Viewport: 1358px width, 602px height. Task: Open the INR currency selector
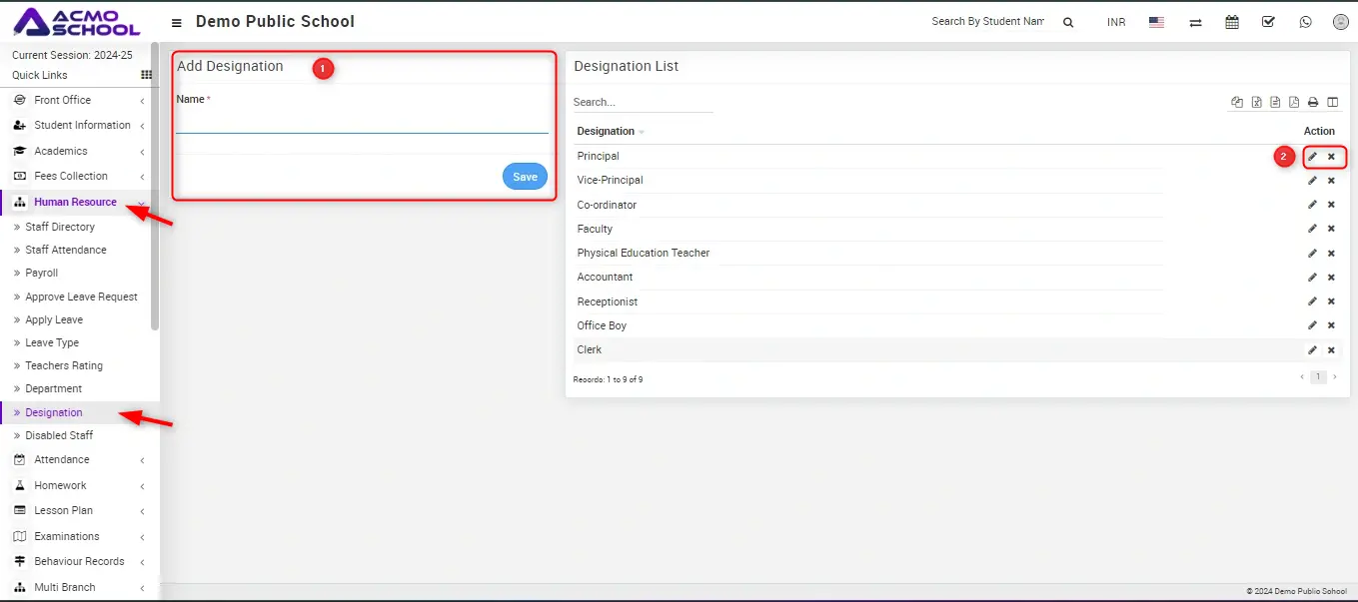(1116, 22)
